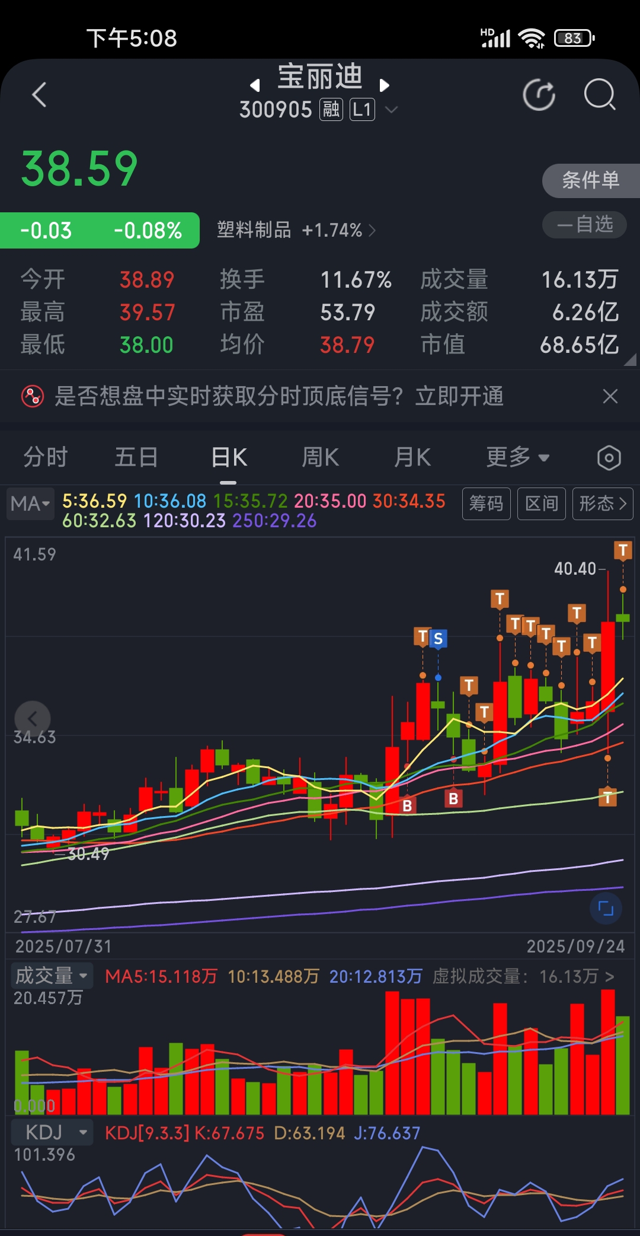The height and width of the screenshot is (1236, 640).
Task: Open the search magnifier icon
Action: 600,95
